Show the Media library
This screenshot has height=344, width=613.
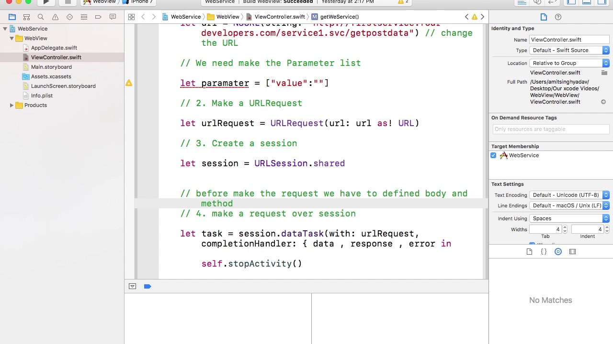[572, 252]
